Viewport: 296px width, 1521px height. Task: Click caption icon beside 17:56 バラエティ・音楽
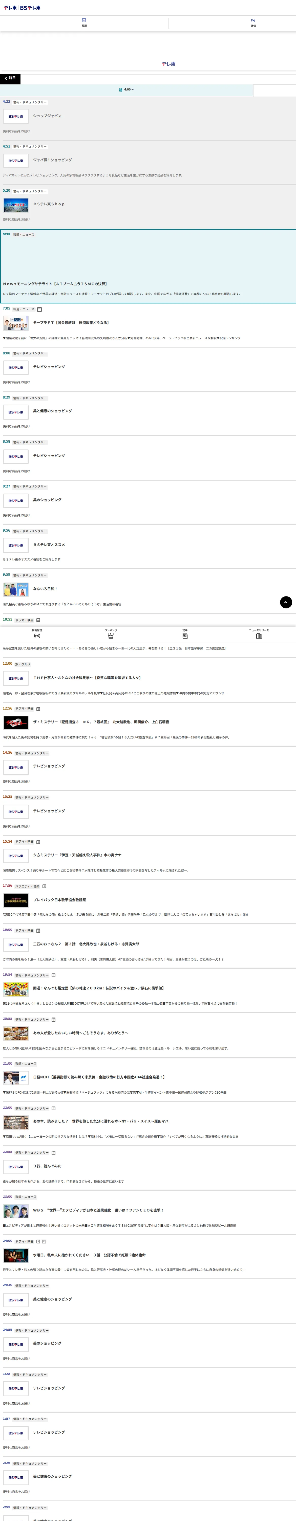point(44,886)
